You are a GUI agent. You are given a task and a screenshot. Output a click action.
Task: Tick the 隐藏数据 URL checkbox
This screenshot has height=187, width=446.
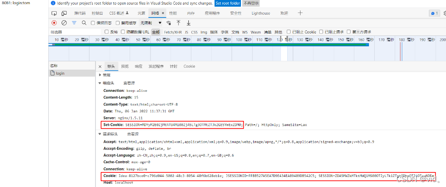click(123, 32)
